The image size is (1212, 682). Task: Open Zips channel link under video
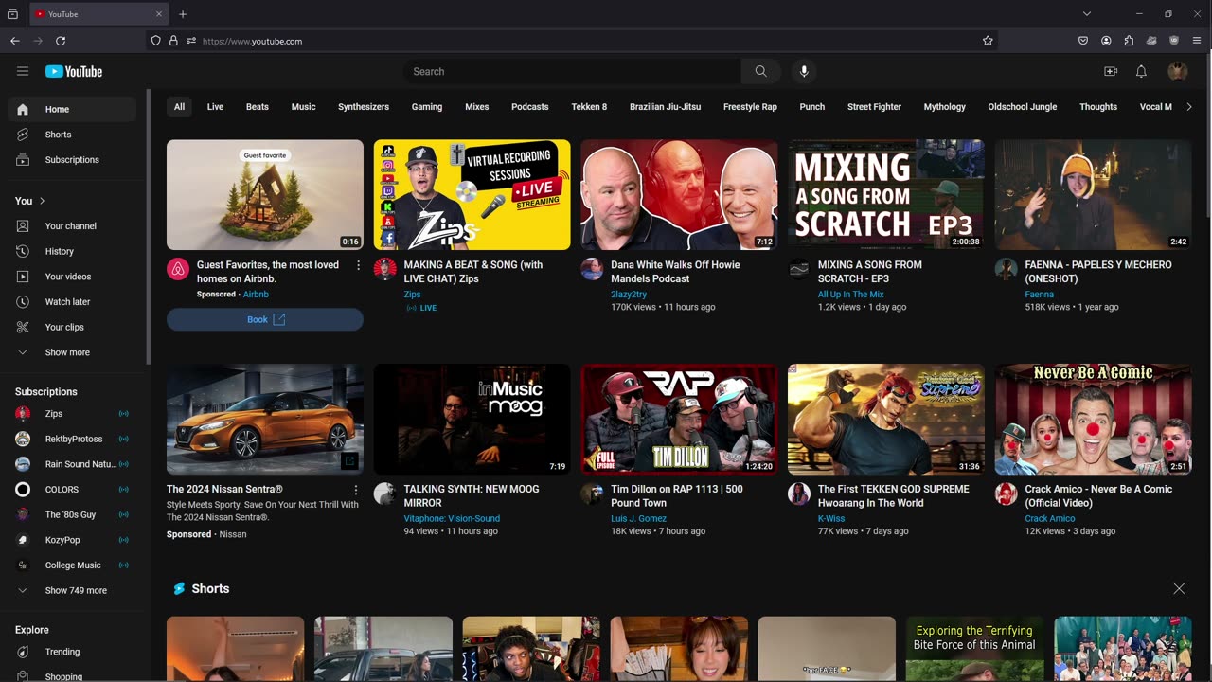coord(412,295)
